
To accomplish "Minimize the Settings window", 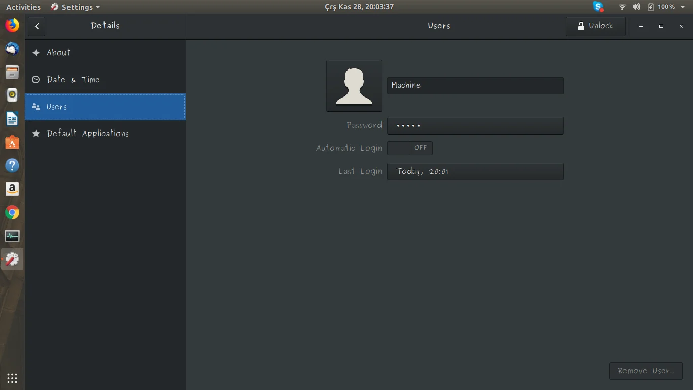I will [641, 26].
